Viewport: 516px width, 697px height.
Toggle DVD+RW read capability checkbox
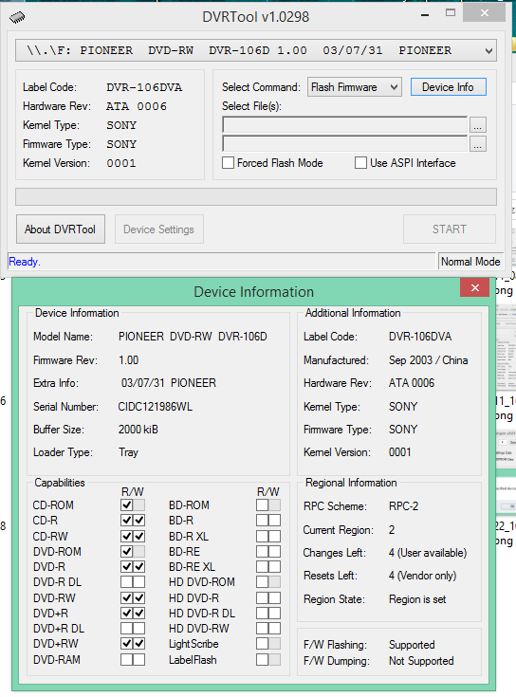point(127,644)
